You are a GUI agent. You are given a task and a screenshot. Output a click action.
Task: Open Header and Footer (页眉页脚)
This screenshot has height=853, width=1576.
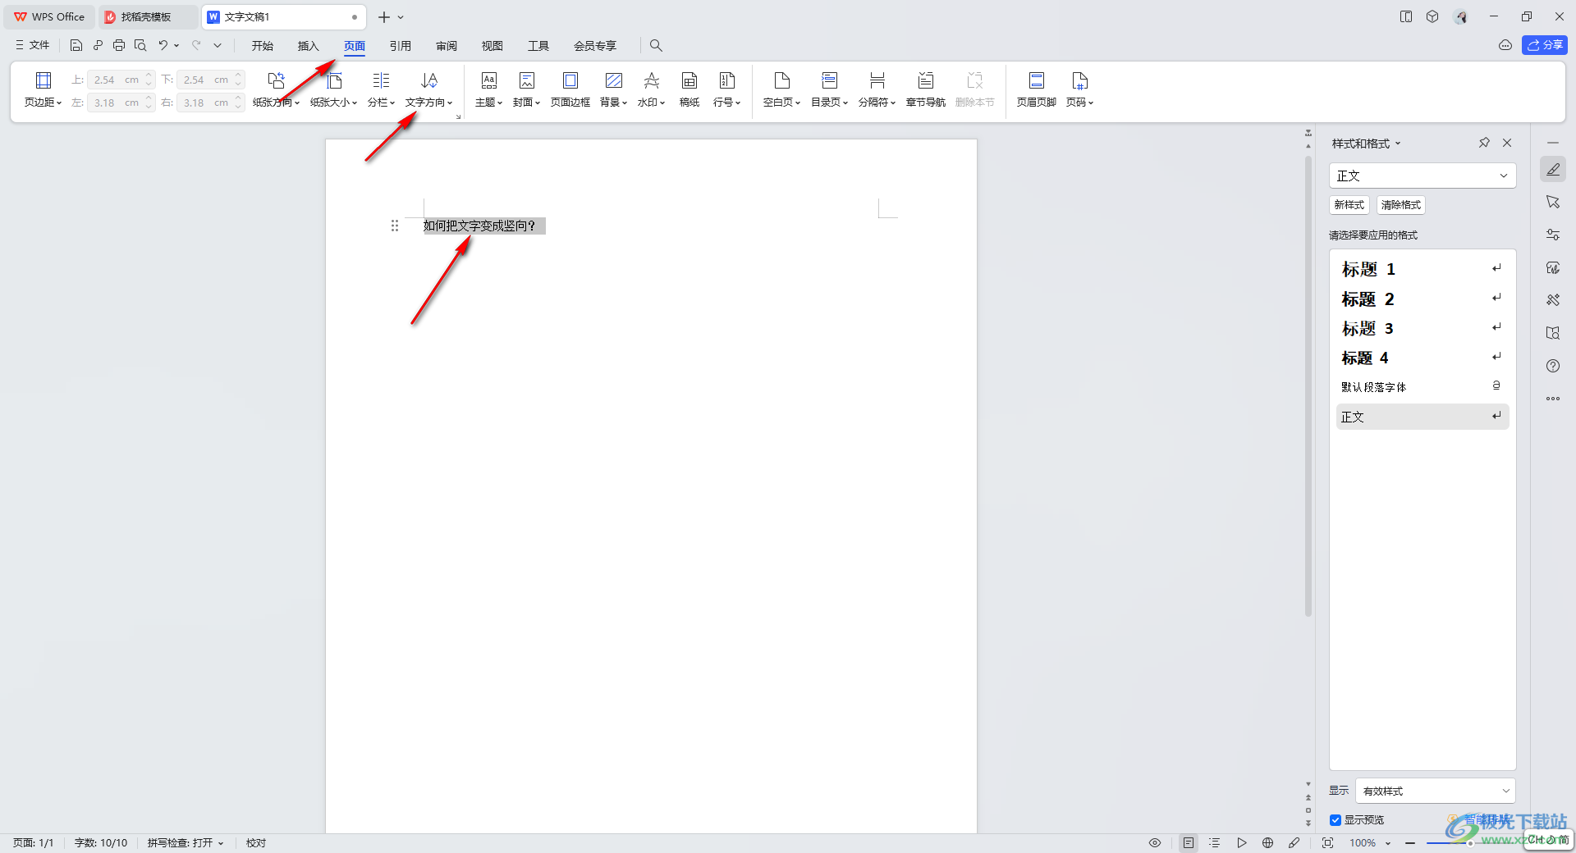click(x=1036, y=89)
